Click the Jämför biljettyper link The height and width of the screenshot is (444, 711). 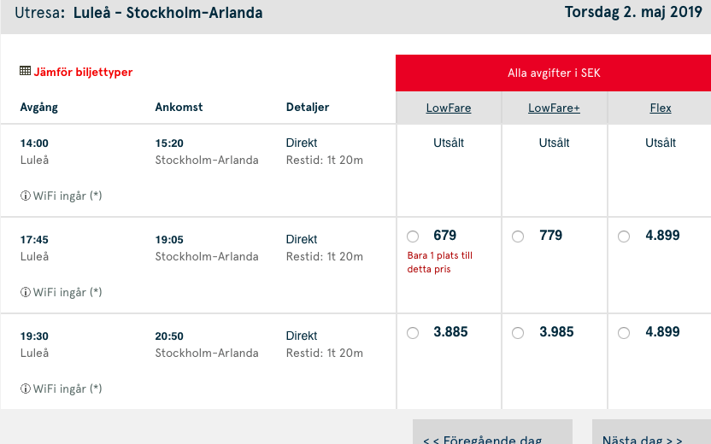[x=83, y=73]
